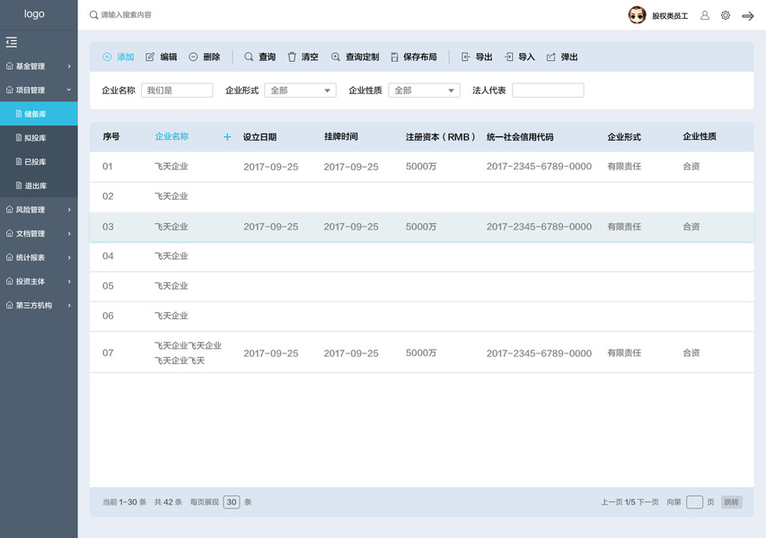Click the 基金管理 home icon in sidebar
The image size is (766, 538).
pos(9,65)
